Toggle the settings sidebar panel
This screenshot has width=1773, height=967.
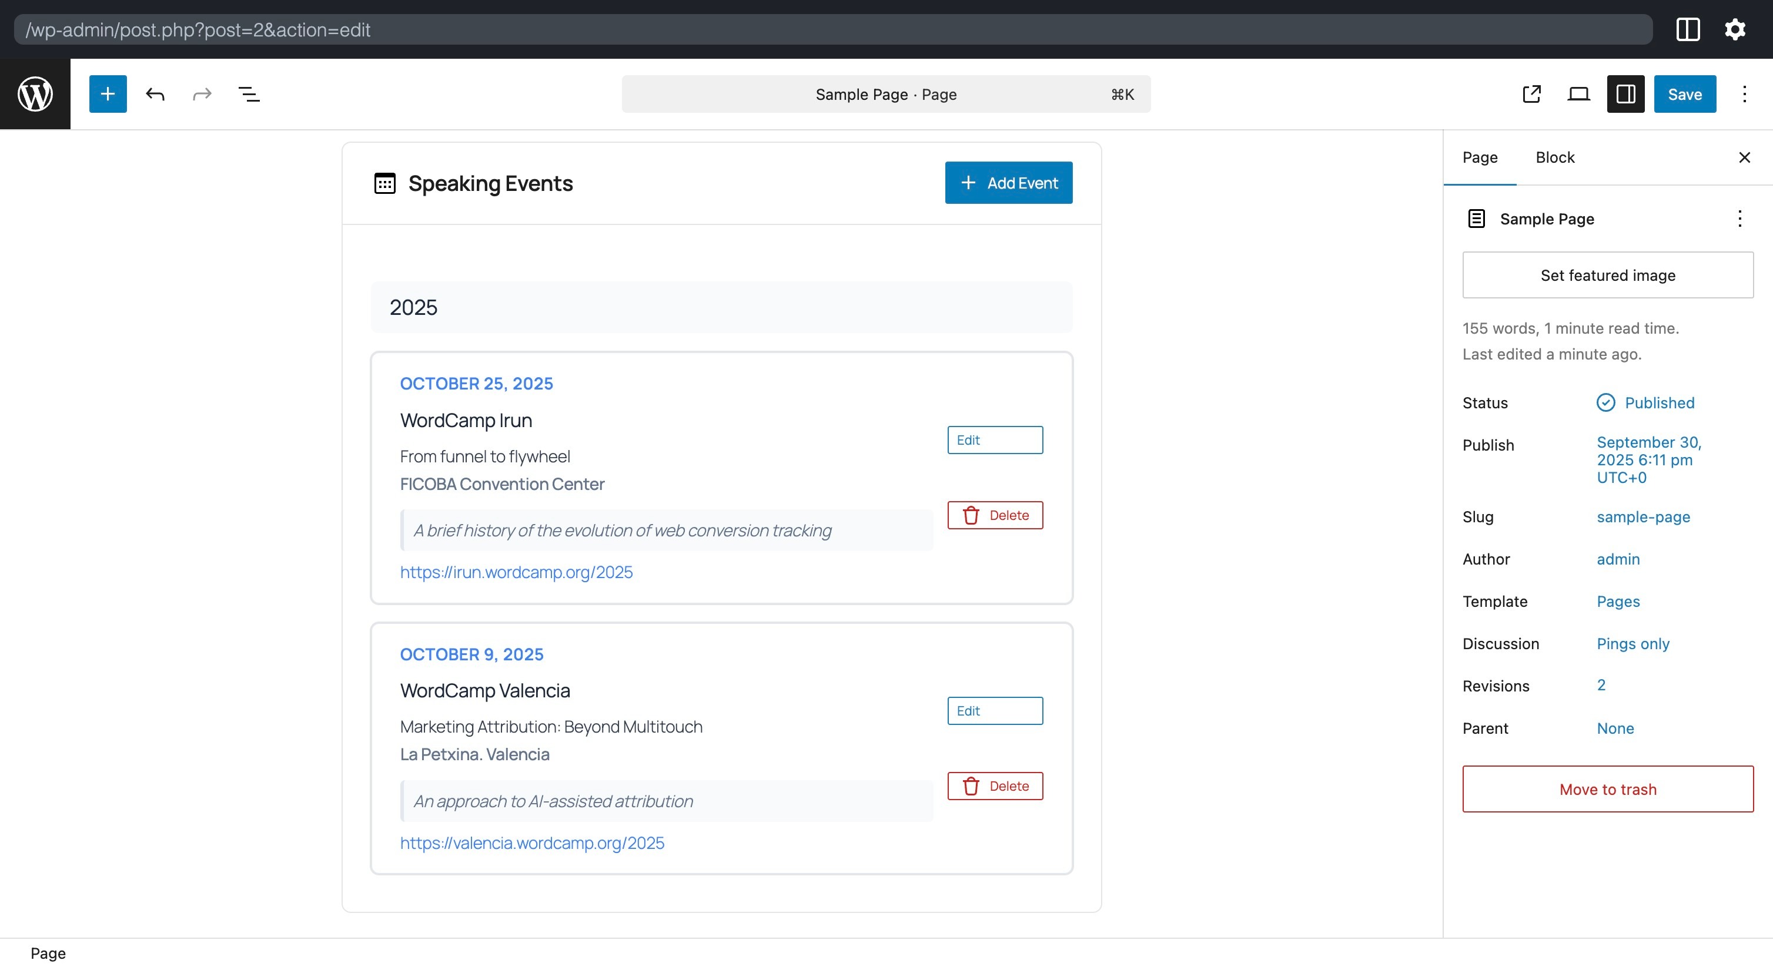[1625, 94]
